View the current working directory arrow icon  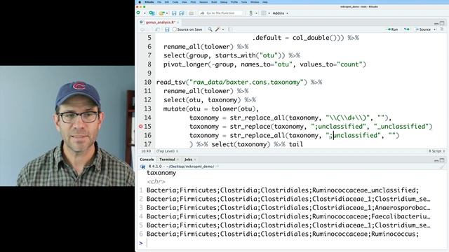tap(217, 167)
